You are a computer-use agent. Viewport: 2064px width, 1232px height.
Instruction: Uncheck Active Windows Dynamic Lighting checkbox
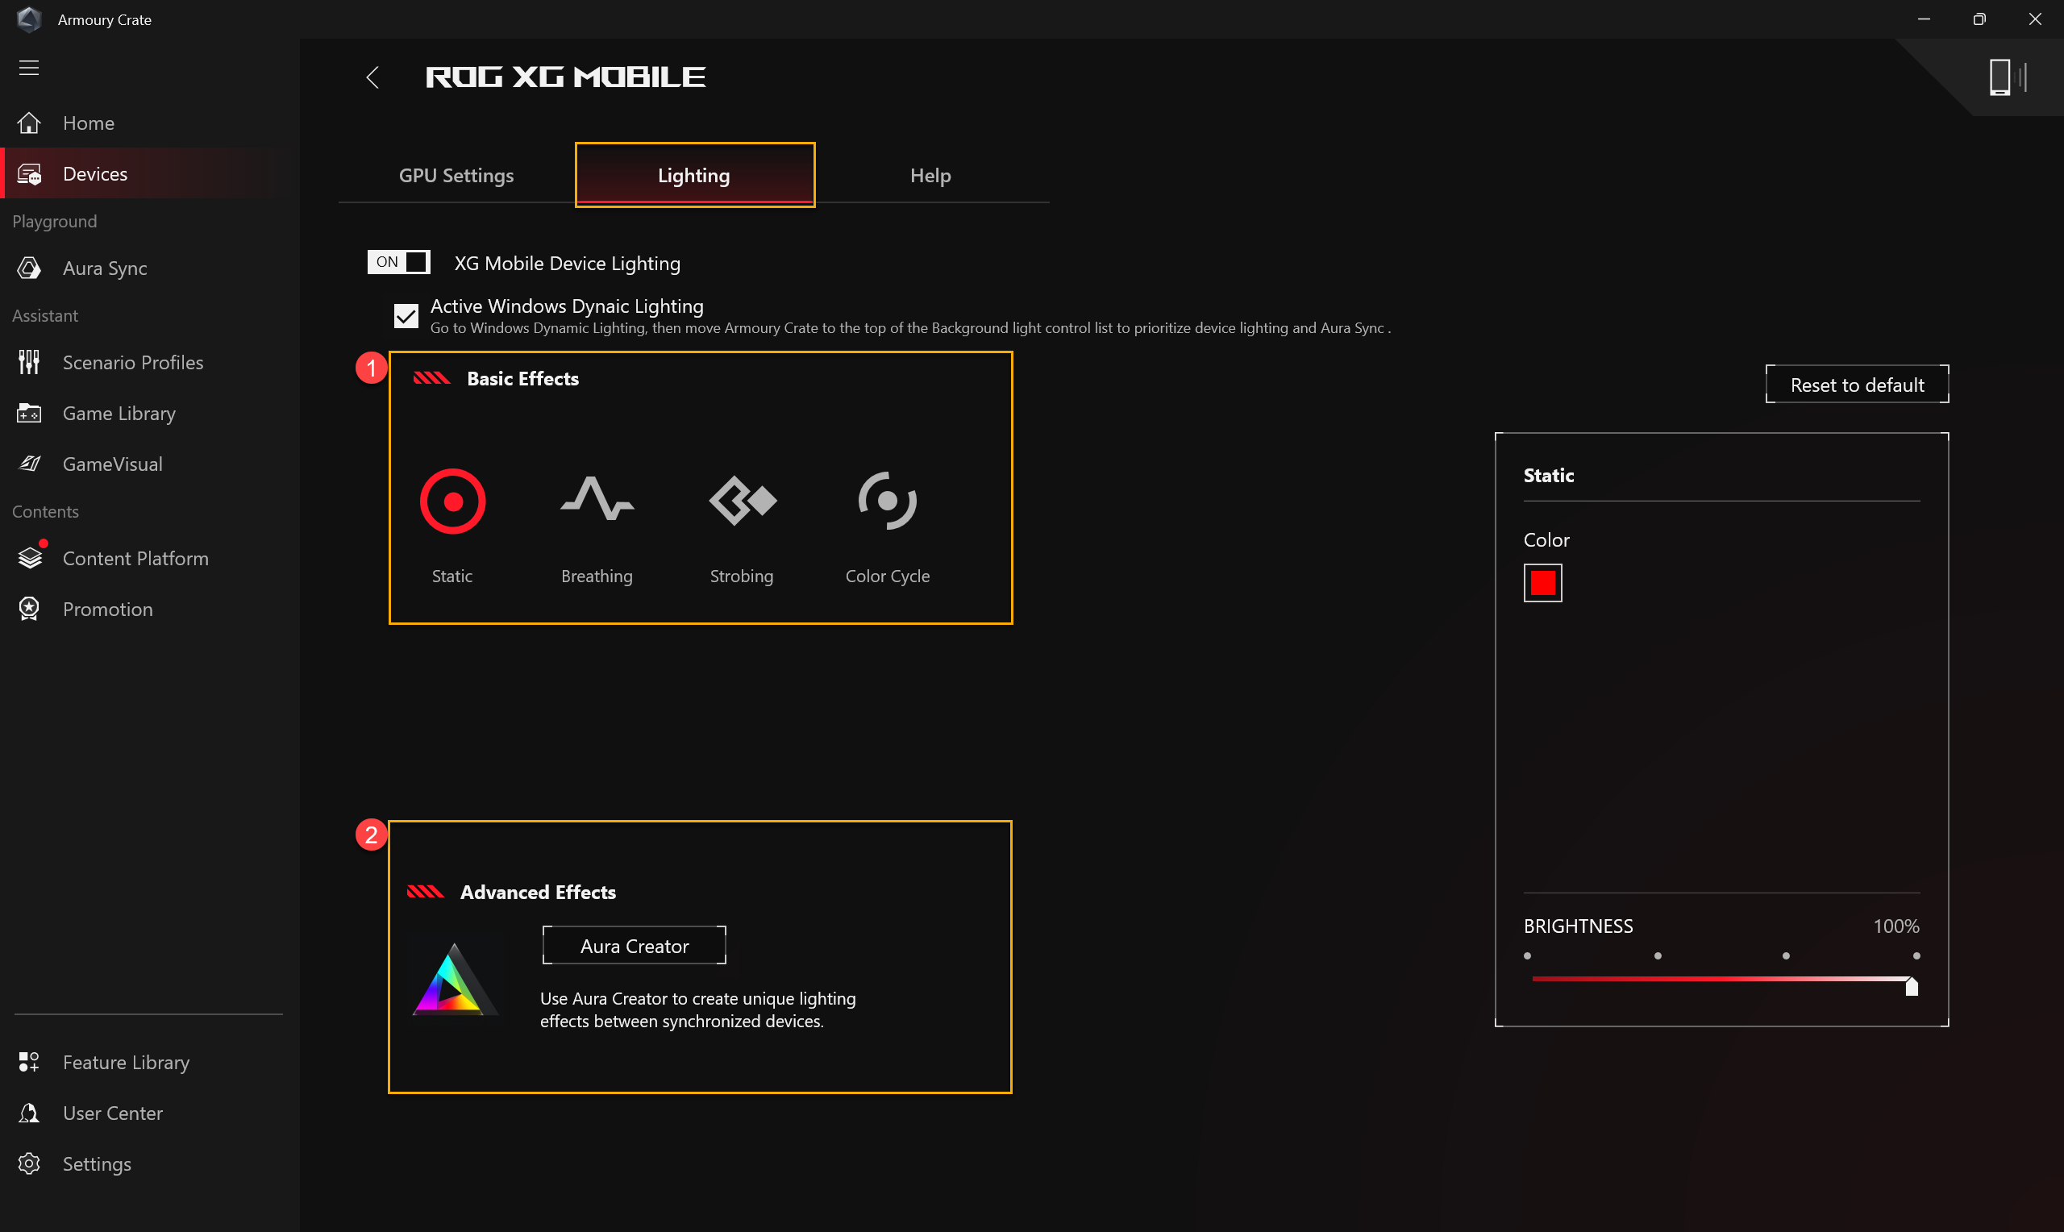(x=406, y=315)
